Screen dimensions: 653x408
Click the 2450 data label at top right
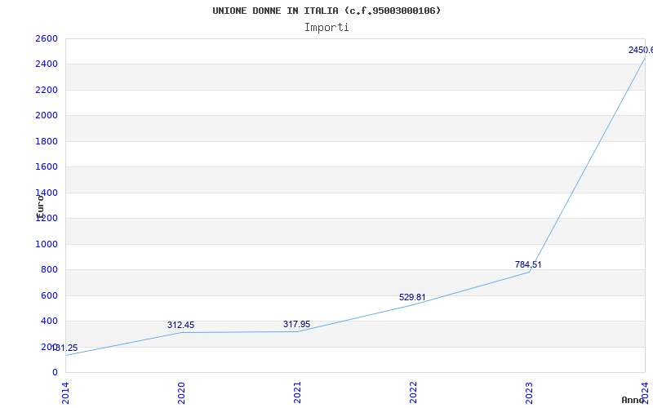[641, 51]
